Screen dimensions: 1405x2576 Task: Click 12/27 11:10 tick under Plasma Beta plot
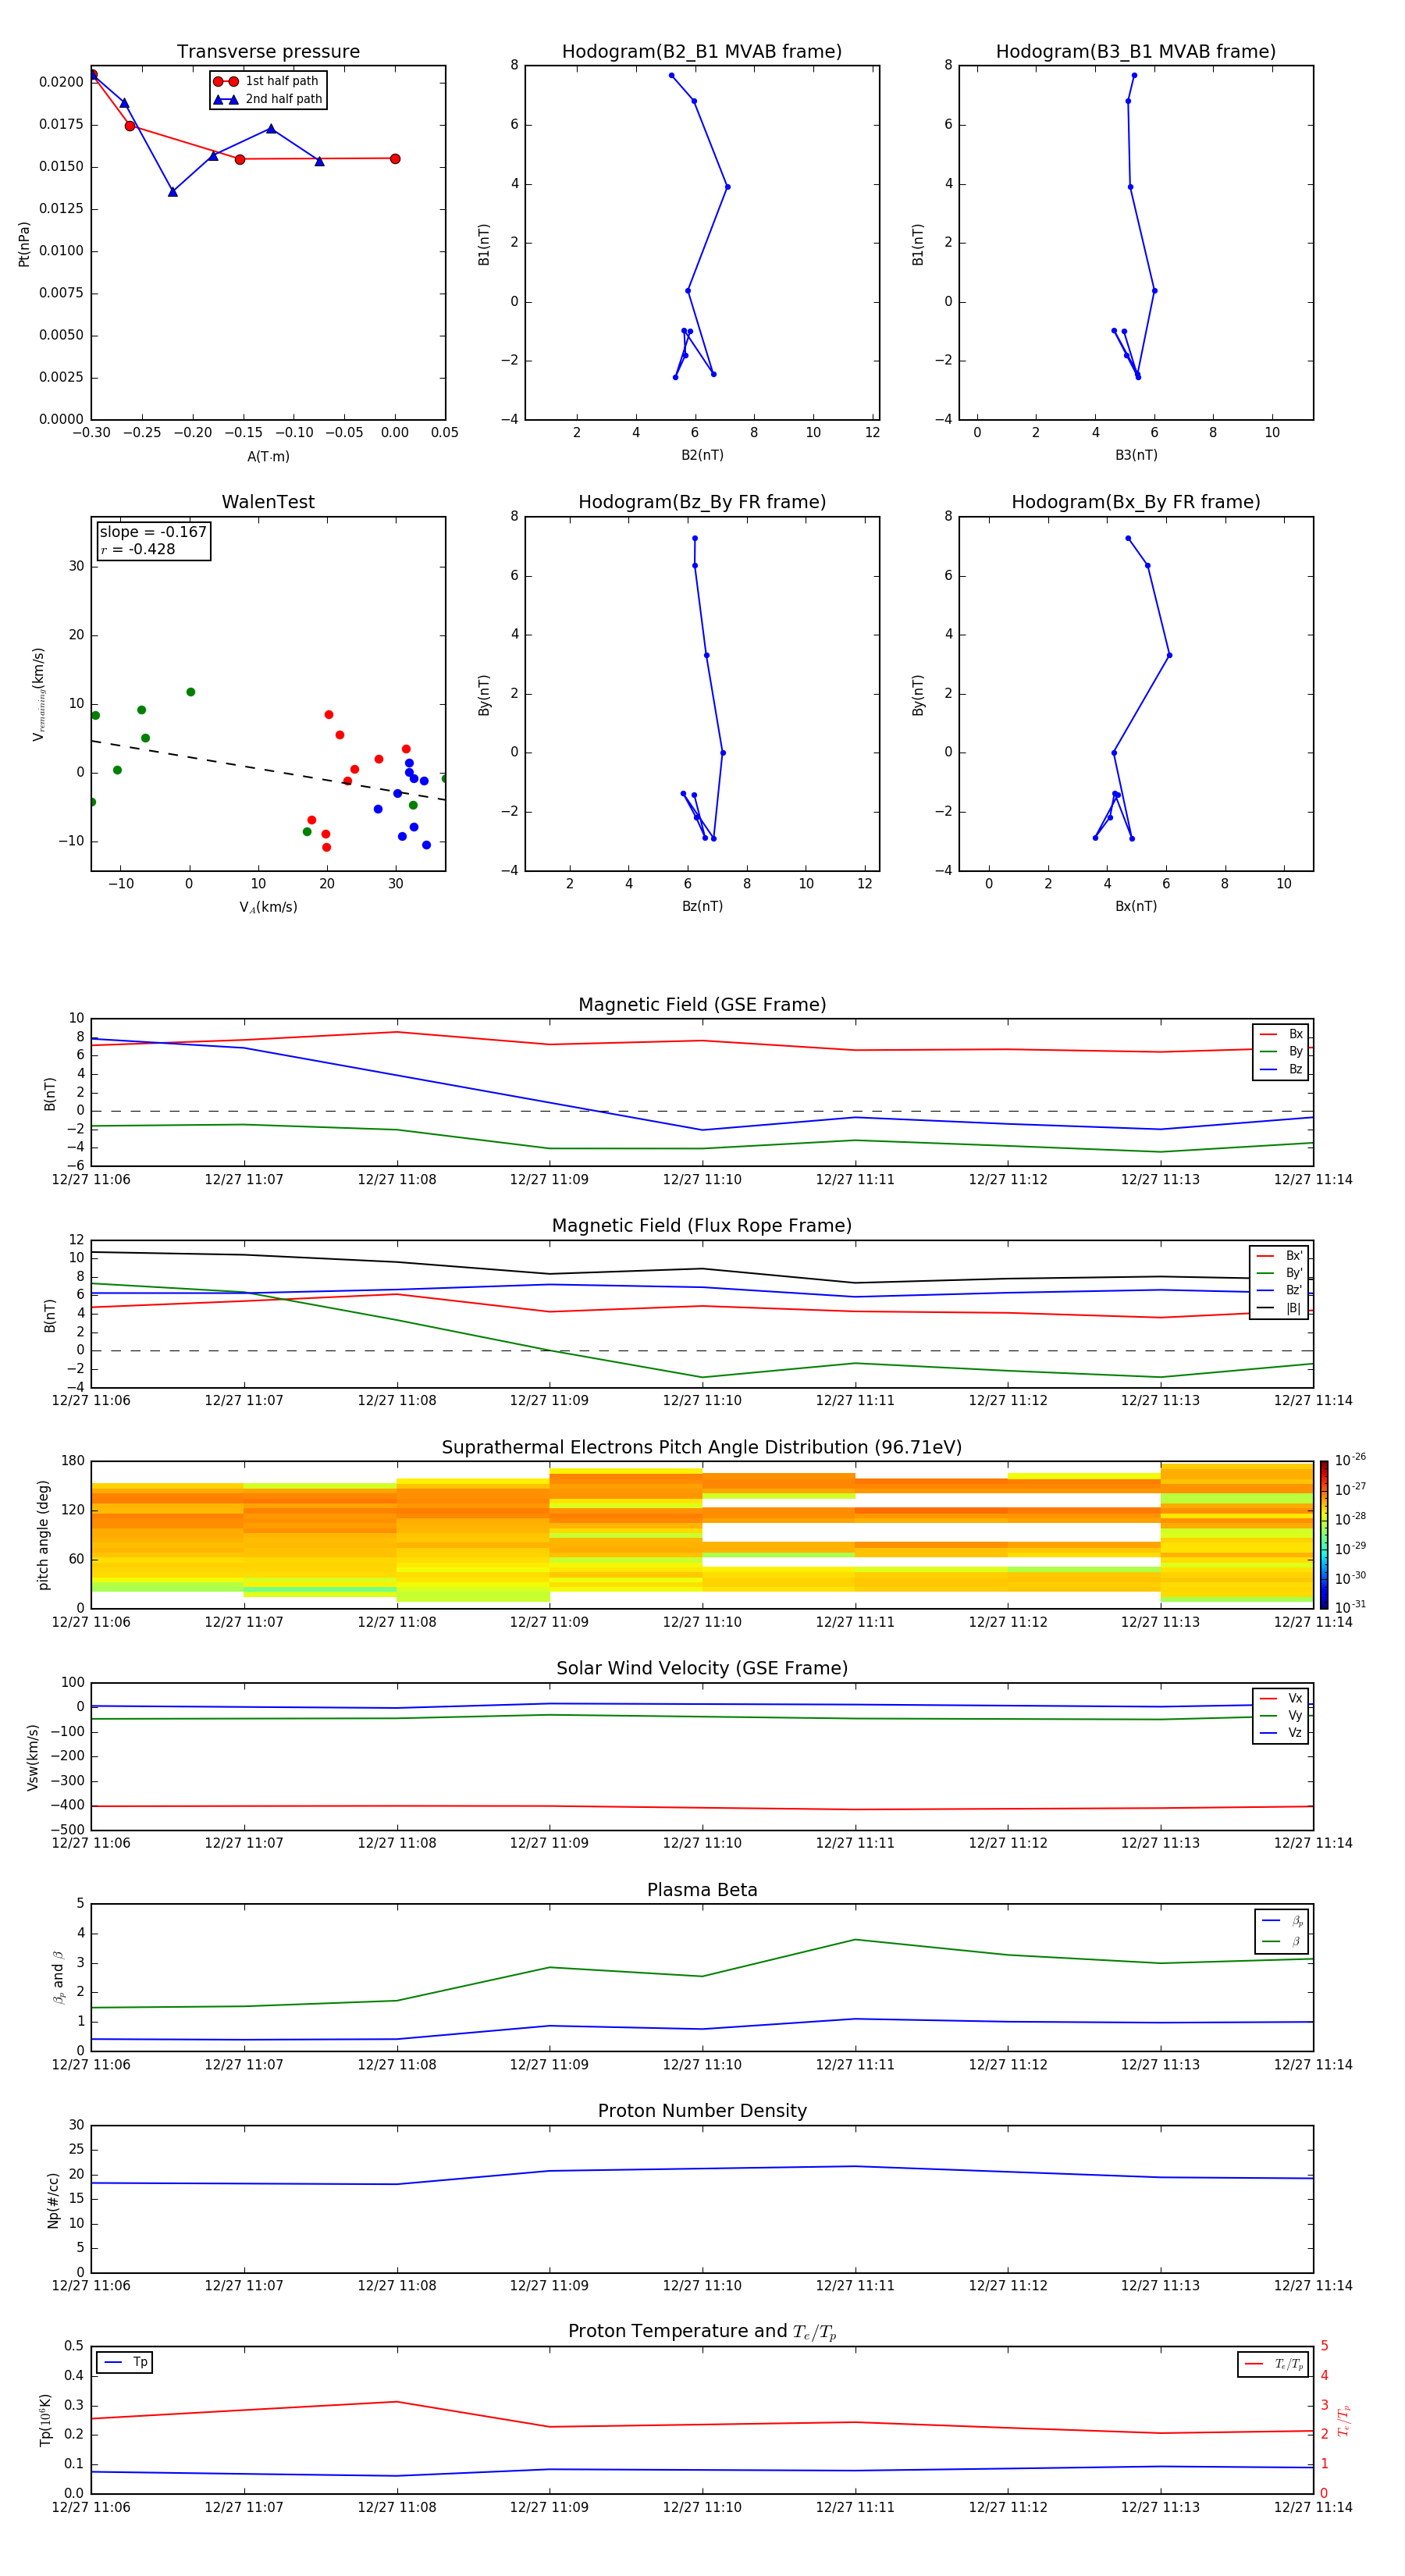702,2065
